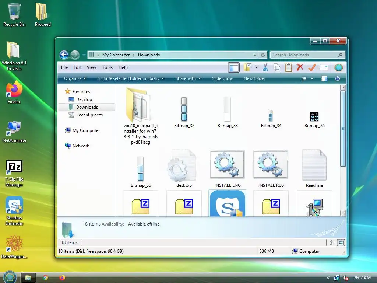Screen dimensions: 377x283
Task: Open the File menu
Action: pos(64,67)
